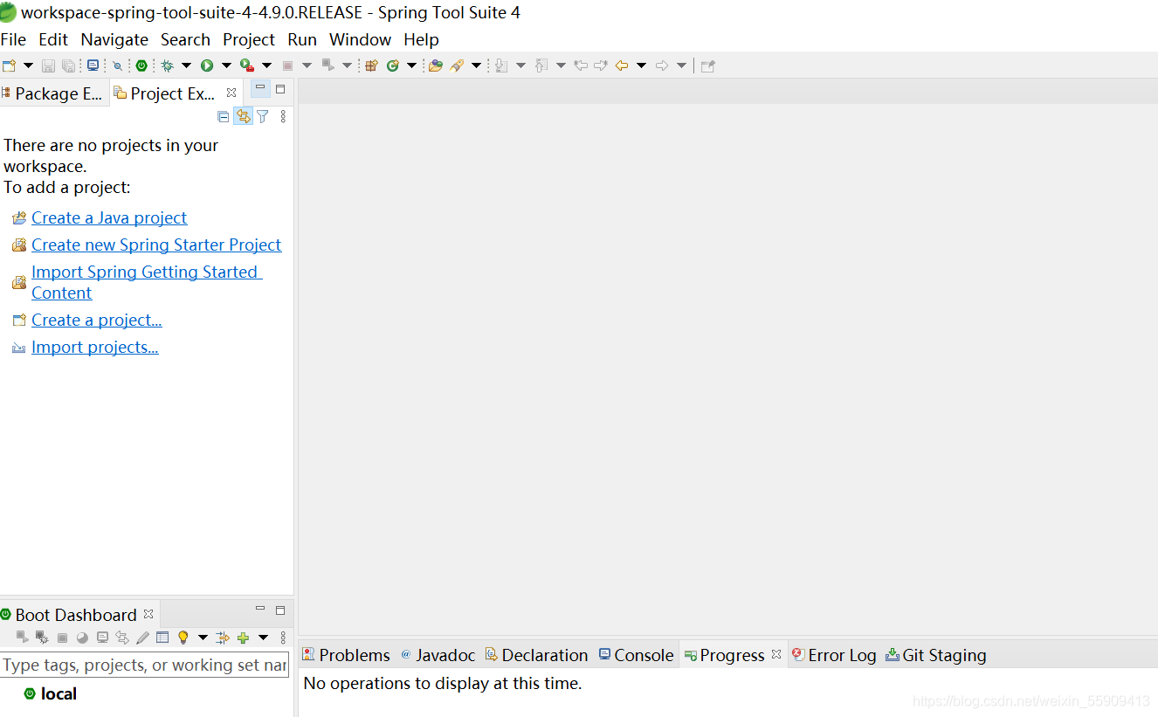Click the filter funnel icon in Project Explorer
Viewport: 1158px width, 717px height.
tap(263, 116)
